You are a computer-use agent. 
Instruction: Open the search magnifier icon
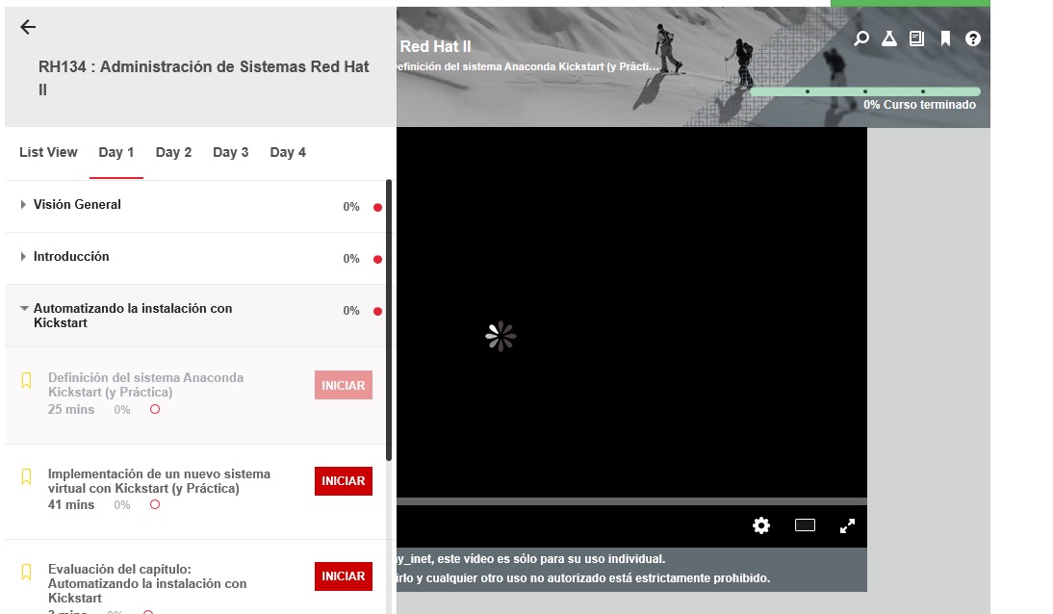(x=861, y=38)
